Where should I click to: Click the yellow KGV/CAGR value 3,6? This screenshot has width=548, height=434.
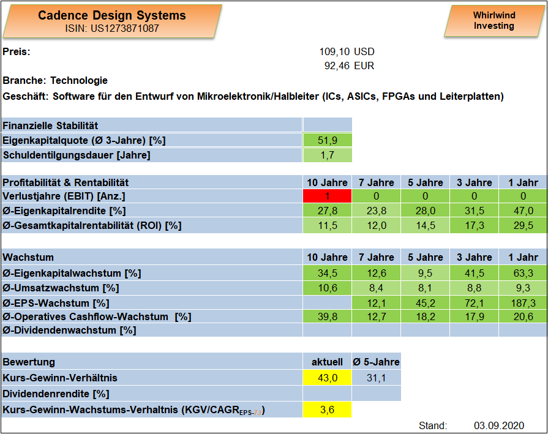(x=327, y=410)
